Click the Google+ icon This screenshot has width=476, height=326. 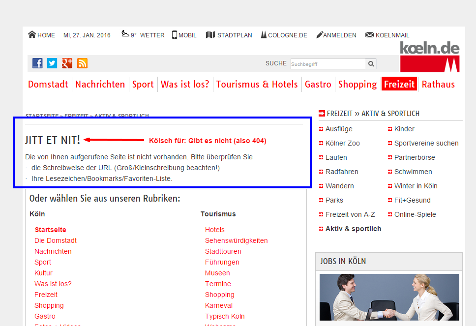[66, 63]
